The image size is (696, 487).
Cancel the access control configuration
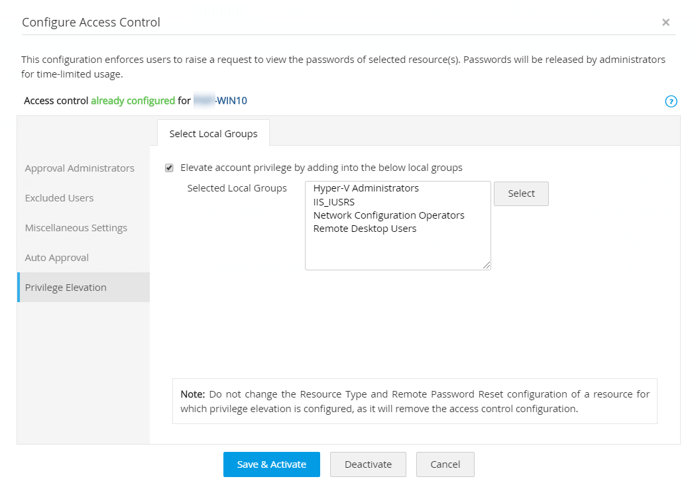tap(445, 464)
